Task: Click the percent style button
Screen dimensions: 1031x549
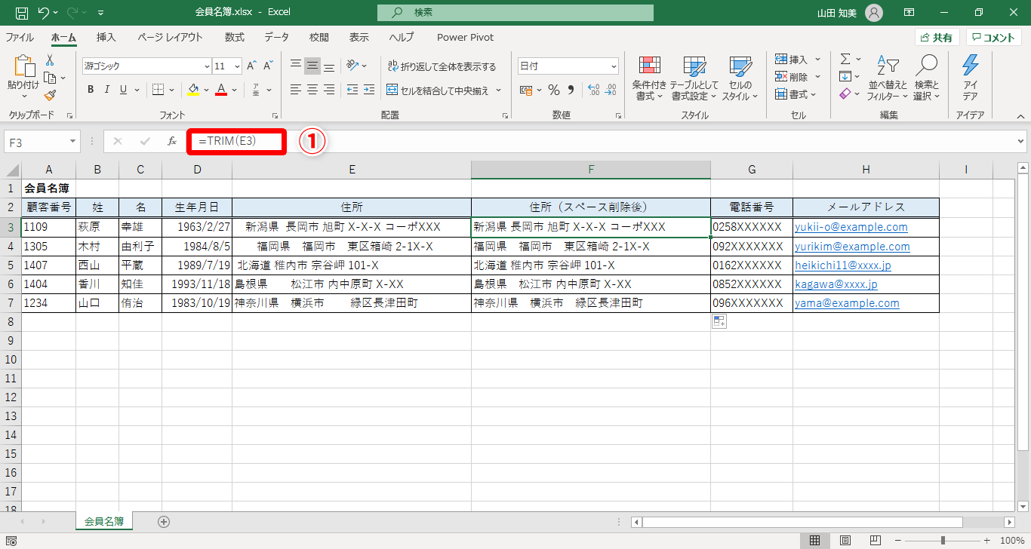Action: click(554, 90)
